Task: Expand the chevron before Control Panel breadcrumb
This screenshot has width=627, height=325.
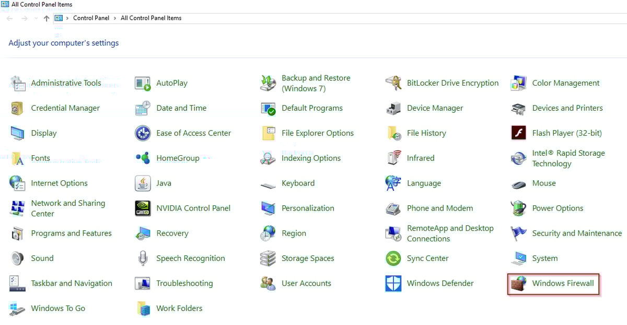Action: [67, 18]
